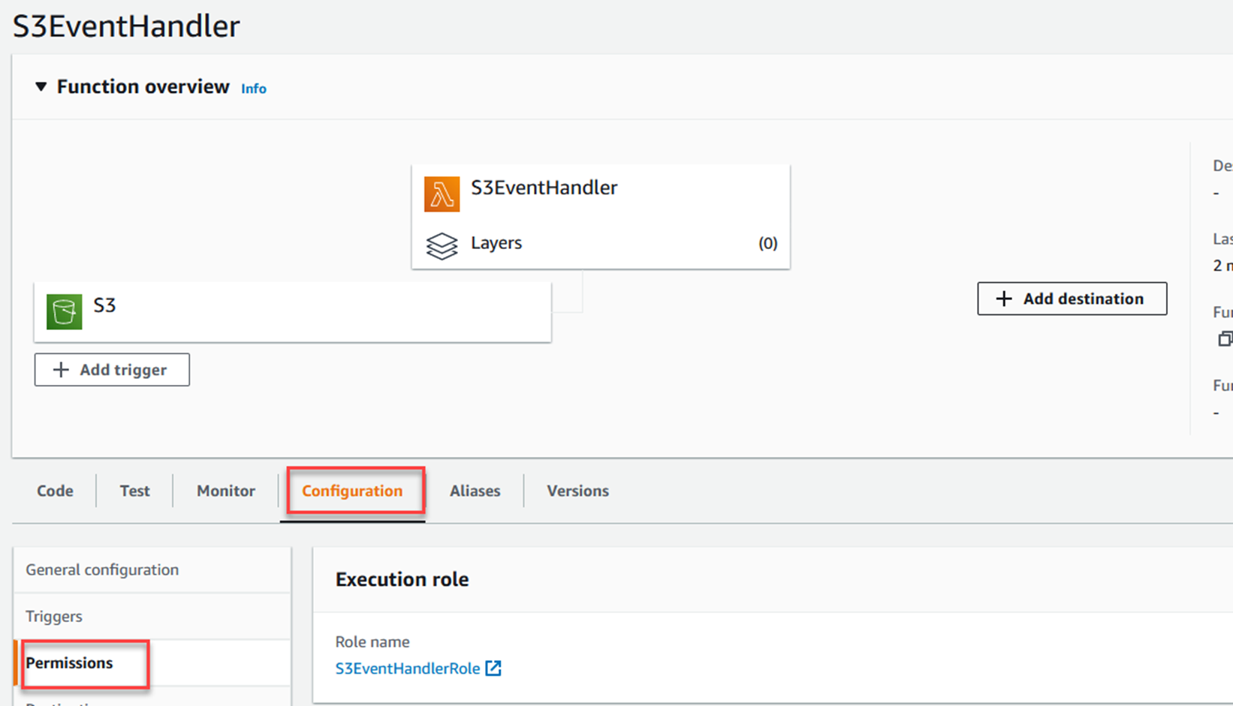Image resolution: width=1233 pixels, height=706 pixels.
Task: Click the Add destination button
Action: click(x=1072, y=299)
